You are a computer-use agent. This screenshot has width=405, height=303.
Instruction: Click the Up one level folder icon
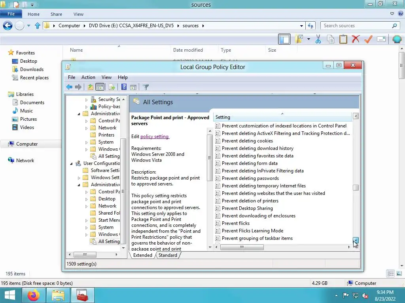click(x=91, y=87)
